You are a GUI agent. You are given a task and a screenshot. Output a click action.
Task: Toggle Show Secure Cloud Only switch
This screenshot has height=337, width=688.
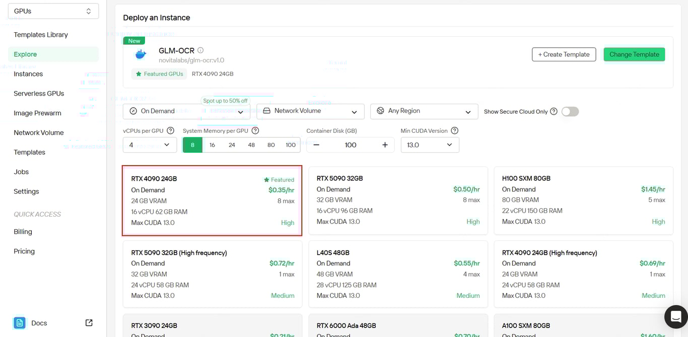(x=570, y=112)
